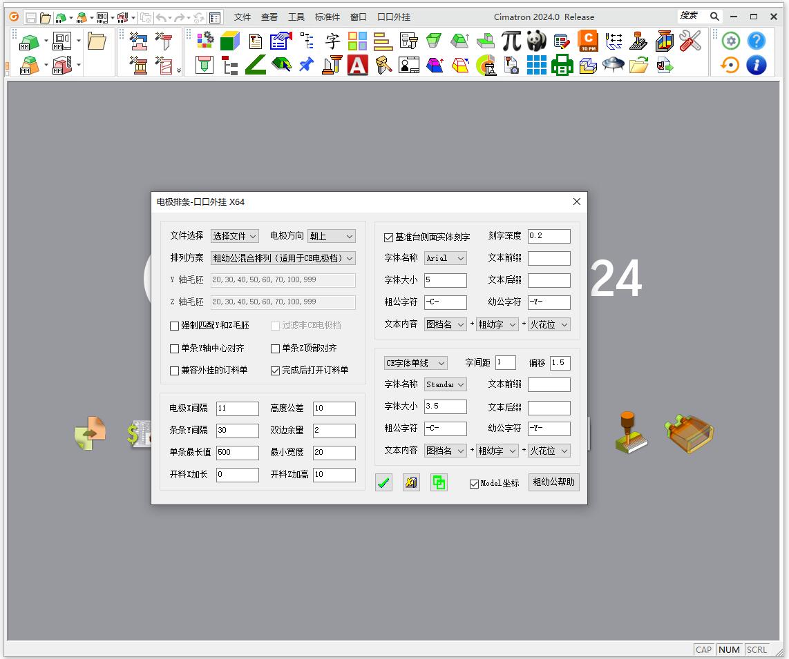789x659 pixels.
Task: Click the blue grid toolbar icon
Action: (537, 66)
